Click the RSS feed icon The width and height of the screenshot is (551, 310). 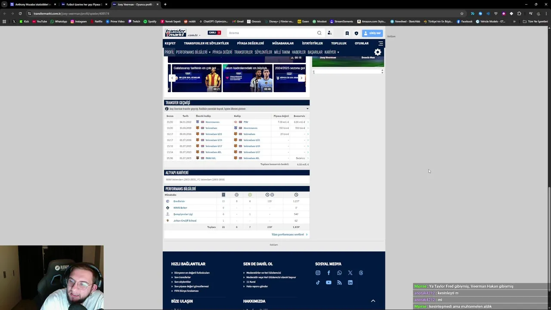click(x=339, y=282)
